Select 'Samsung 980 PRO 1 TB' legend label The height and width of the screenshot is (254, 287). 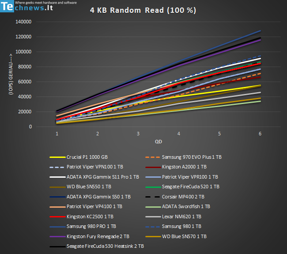[x=91, y=226]
